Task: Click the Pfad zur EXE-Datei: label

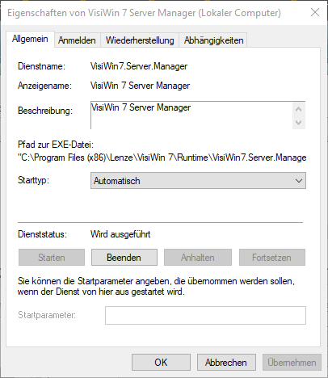Action: (56, 145)
